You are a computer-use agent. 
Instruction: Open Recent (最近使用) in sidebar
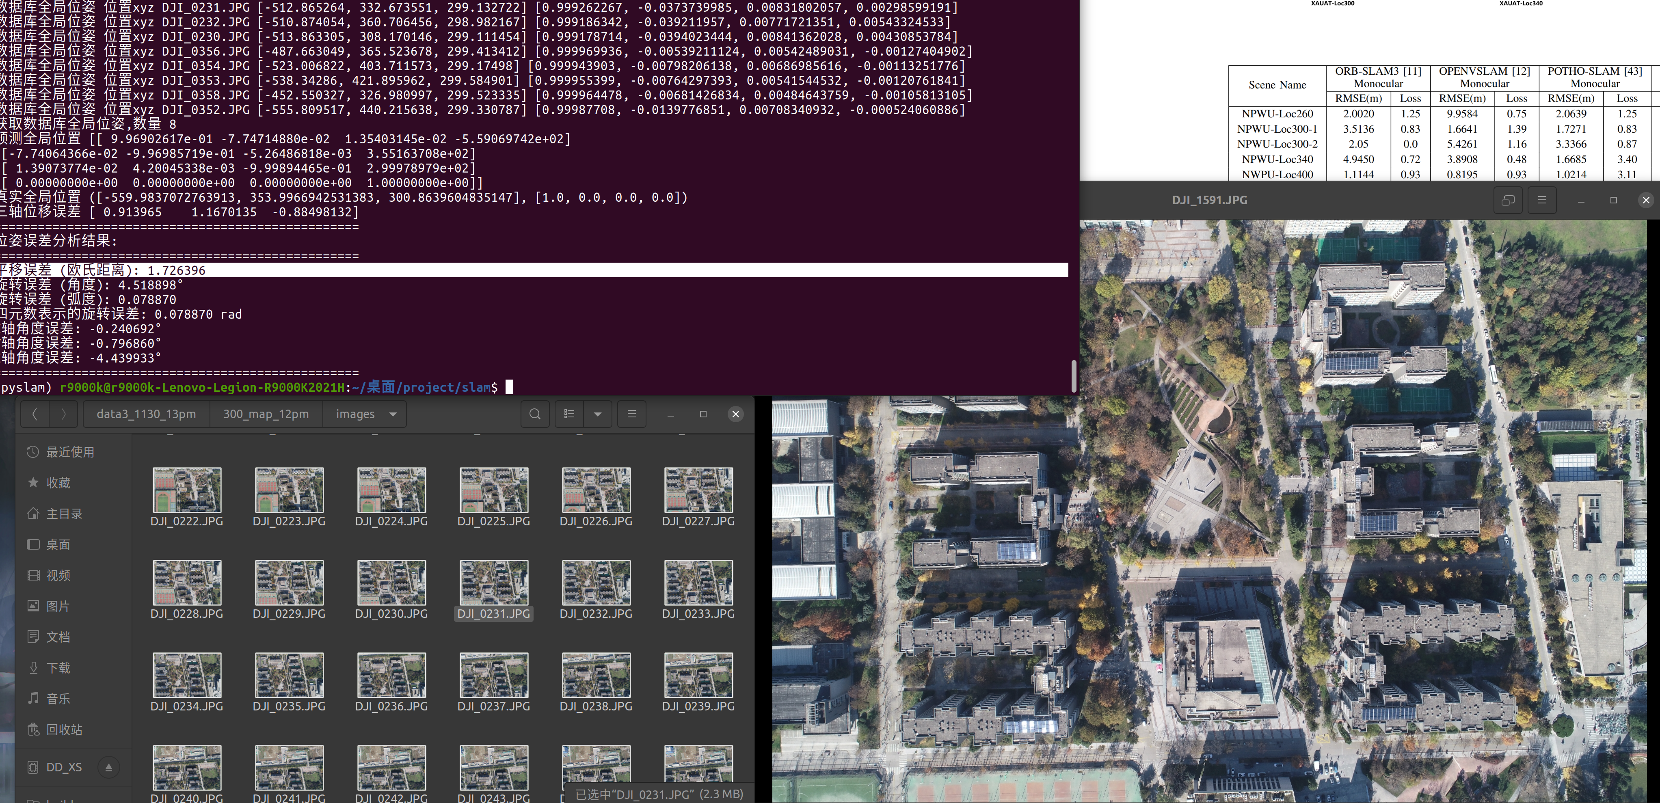(x=69, y=452)
